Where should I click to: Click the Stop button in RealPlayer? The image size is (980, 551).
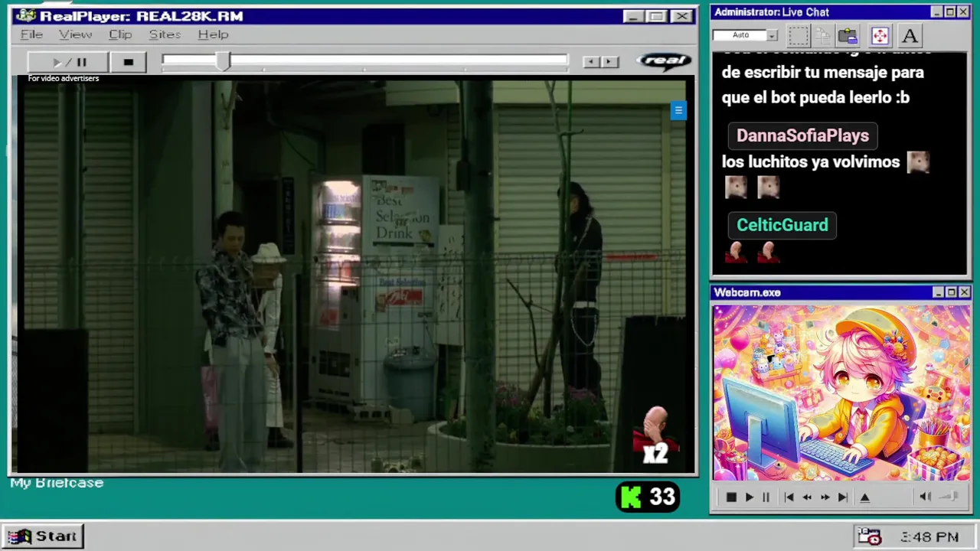point(129,62)
